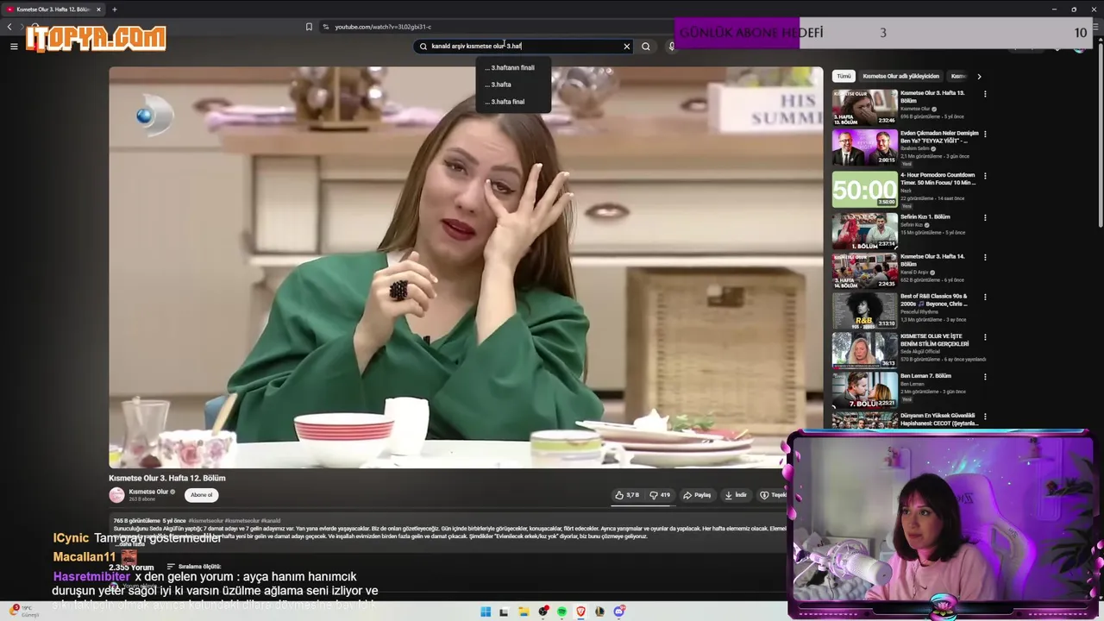Go back with the browser back arrow
1104x621 pixels.
click(9, 27)
